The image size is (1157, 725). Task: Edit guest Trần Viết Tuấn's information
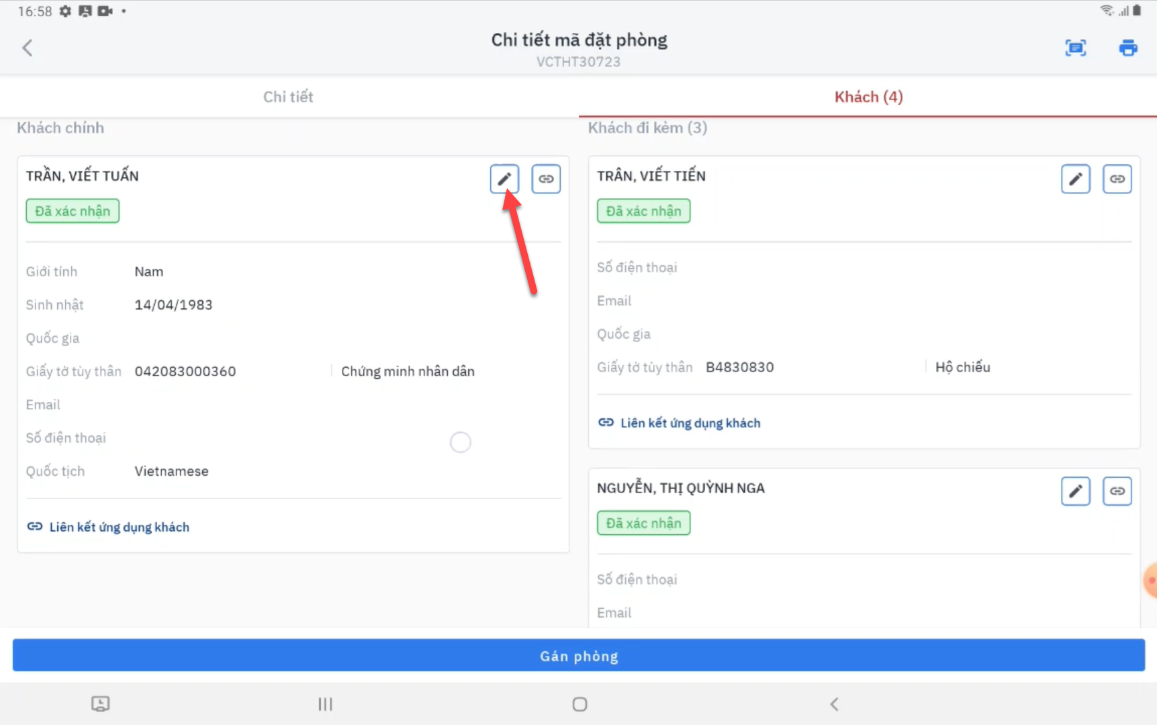504,179
